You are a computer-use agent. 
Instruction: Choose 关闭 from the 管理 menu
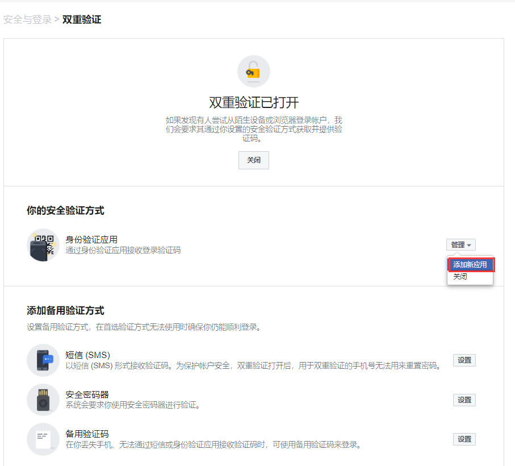tap(462, 277)
